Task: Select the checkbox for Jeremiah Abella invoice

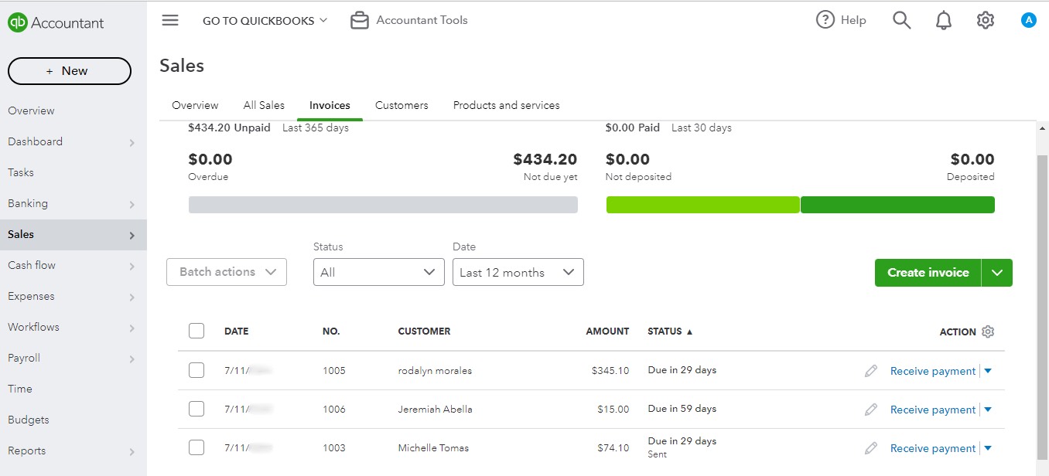Action: click(196, 409)
